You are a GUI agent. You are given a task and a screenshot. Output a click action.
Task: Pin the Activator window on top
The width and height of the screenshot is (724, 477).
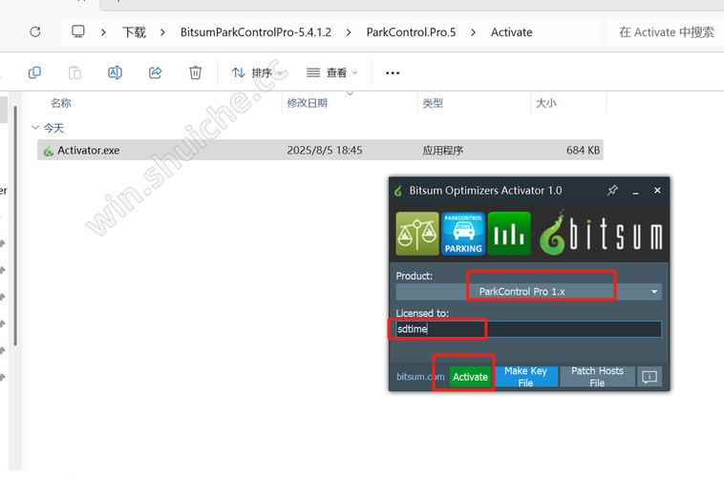click(x=612, y=190)
